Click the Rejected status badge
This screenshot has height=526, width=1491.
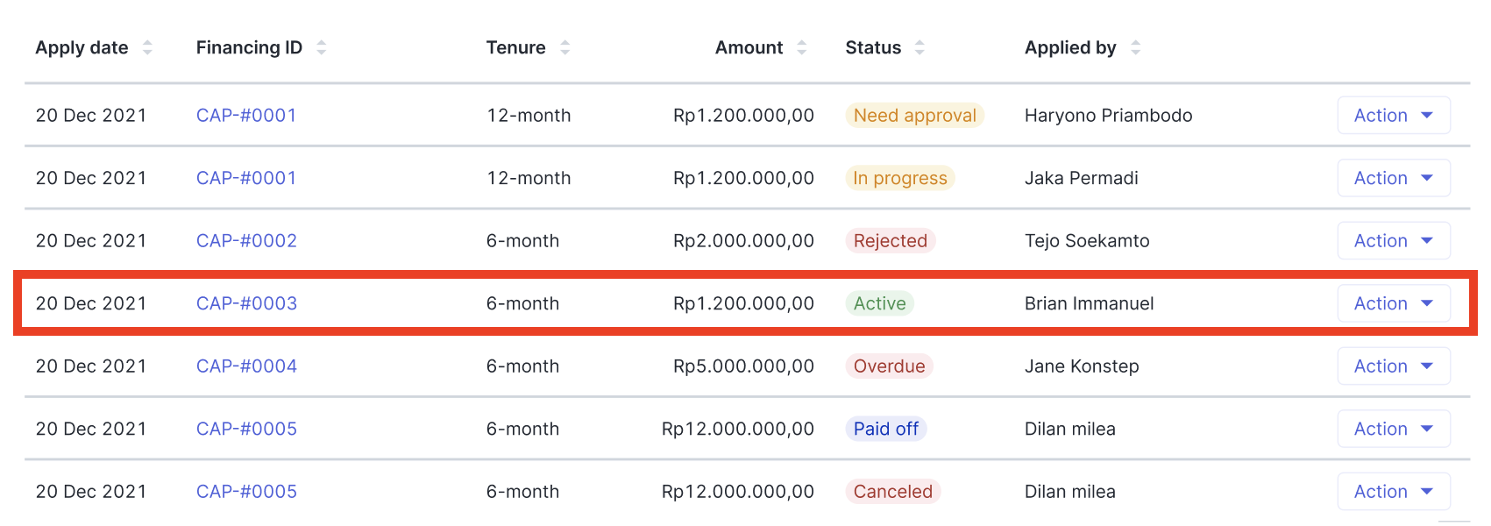pos(890,241)
